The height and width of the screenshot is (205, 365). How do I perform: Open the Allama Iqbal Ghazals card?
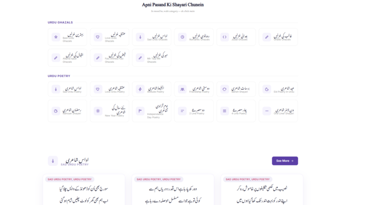tap(67, 57)
